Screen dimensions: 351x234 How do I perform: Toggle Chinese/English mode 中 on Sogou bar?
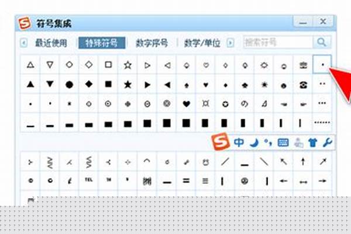click(x=239, y=142)
